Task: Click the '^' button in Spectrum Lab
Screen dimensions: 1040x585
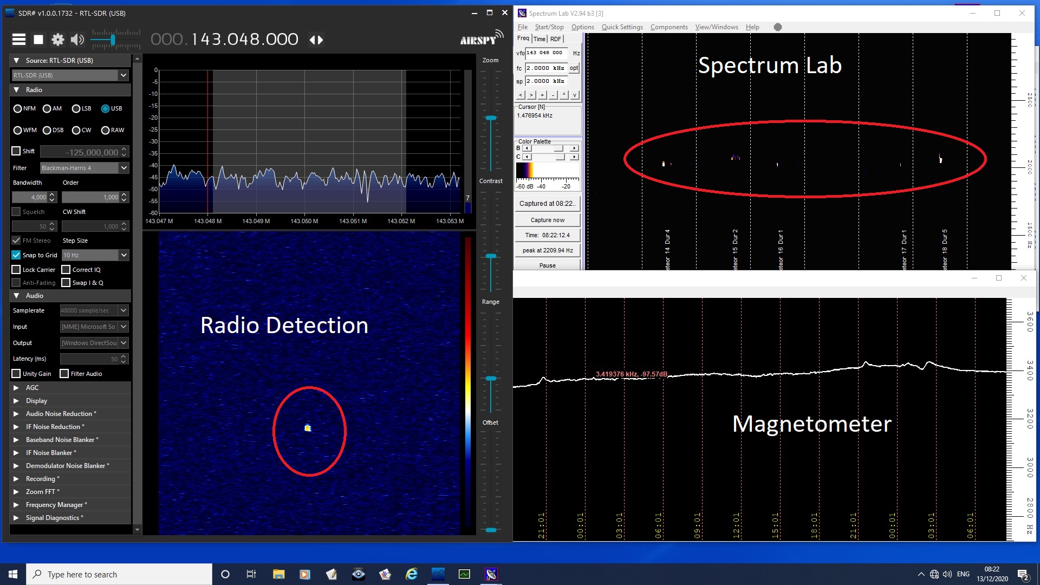Action: 564,95
